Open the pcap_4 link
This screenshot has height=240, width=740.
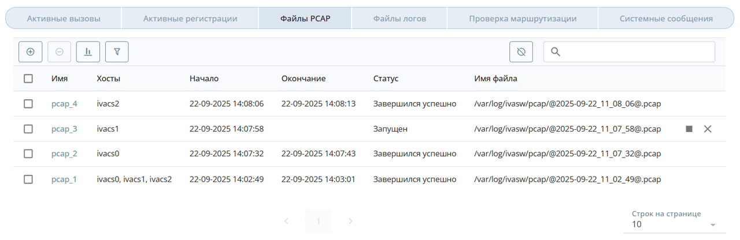coord(64,104)
